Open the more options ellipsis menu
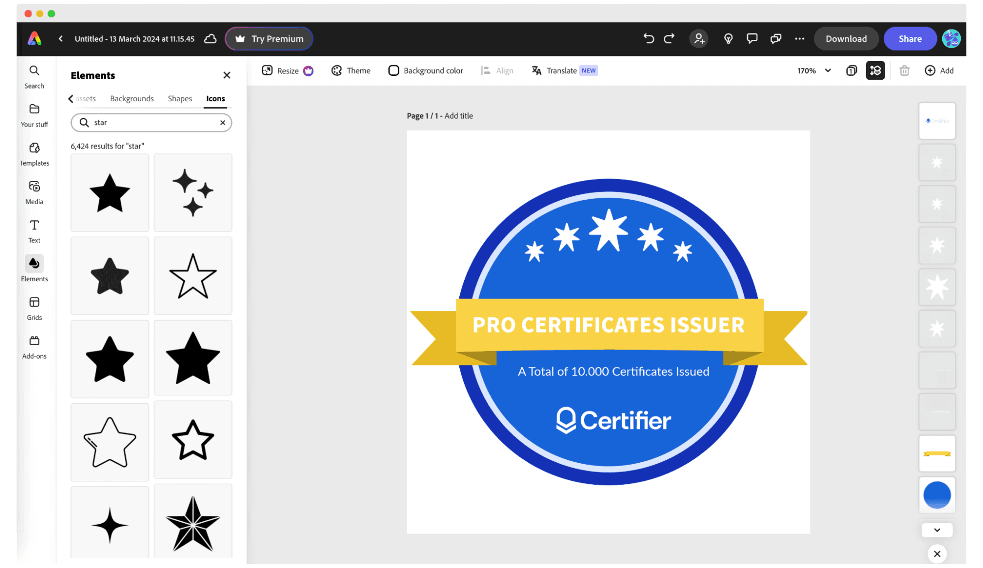This screenshot has height=568, width=983. pyautogui.click(x=800, y=38)
